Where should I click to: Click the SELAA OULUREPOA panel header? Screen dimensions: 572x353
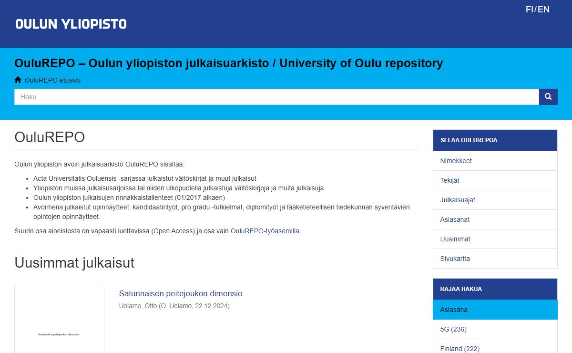click(495, 140)
